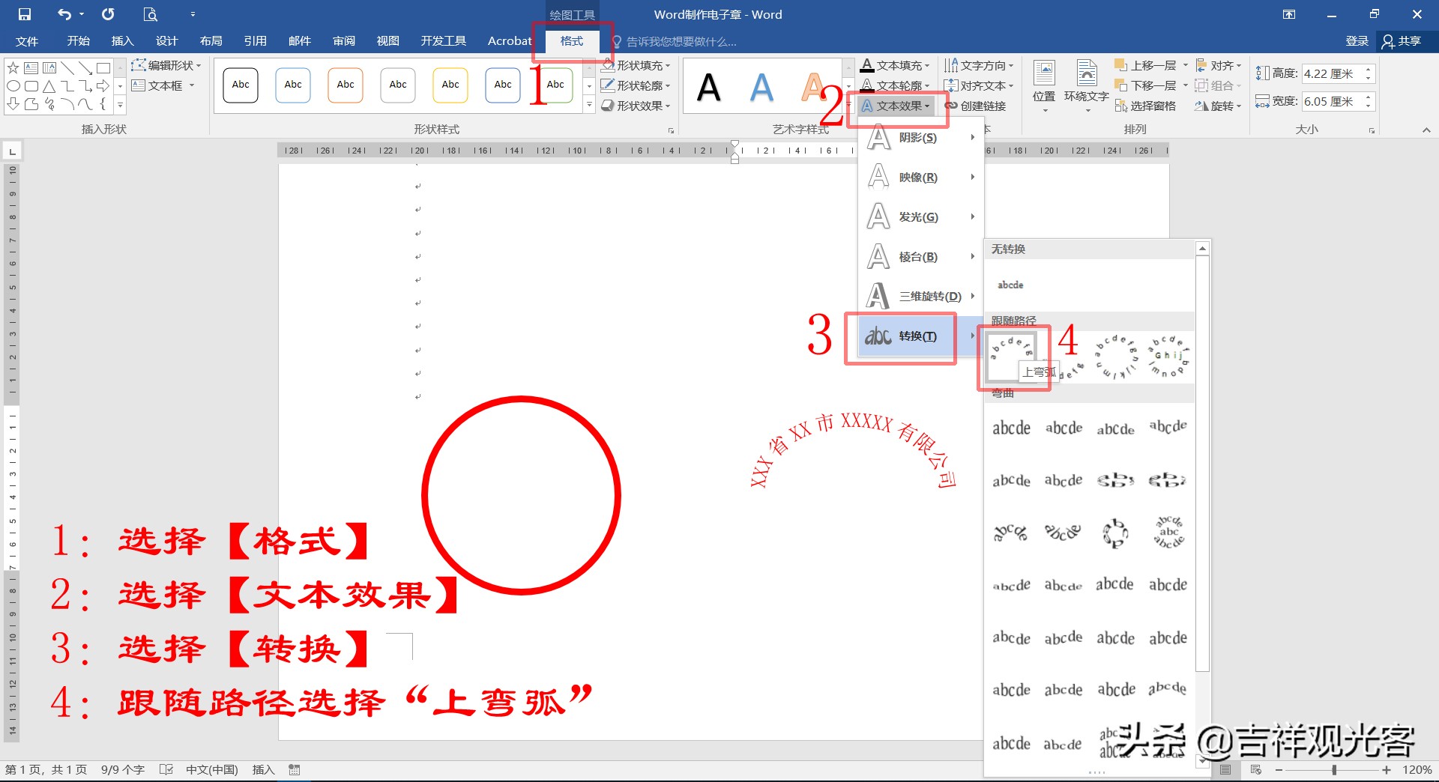Click the Save icon in quick access toolbar
The width and height of the screenshot is (1439, 782).
25,14
